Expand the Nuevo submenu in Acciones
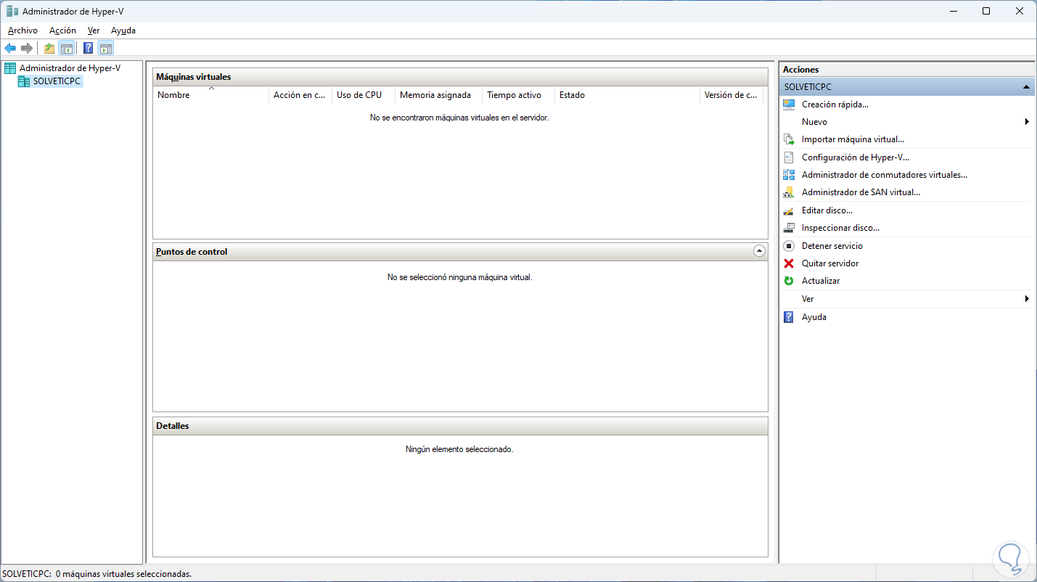 1027,122
